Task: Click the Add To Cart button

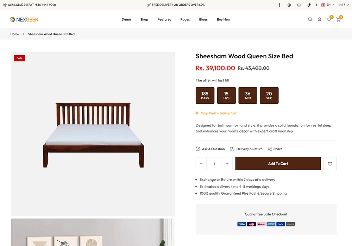Action: point(278,163)
